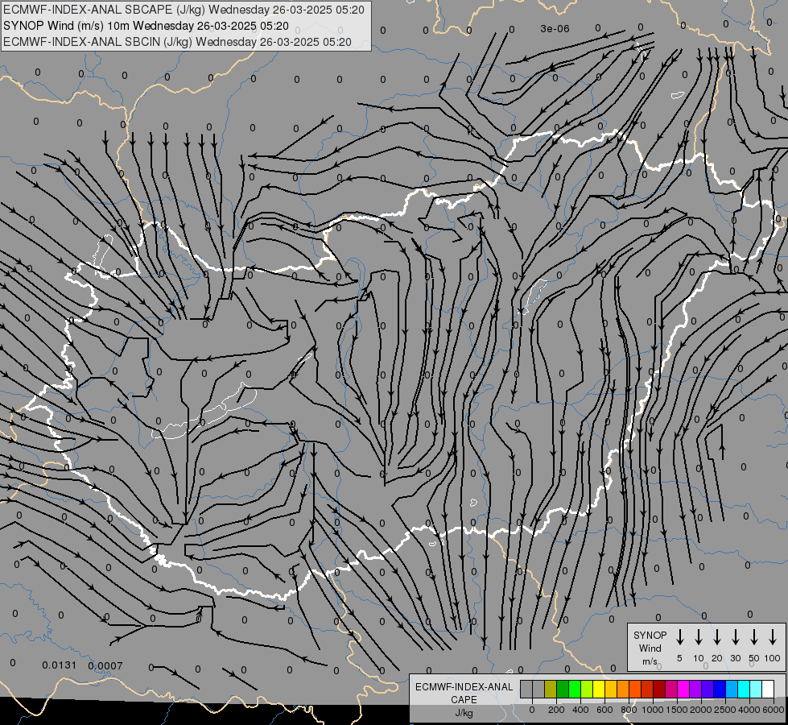This screenshot has width=788, height=725.
Task: Click the J/kg unit label
Action: pyautogui.click(x=464, y=713)
